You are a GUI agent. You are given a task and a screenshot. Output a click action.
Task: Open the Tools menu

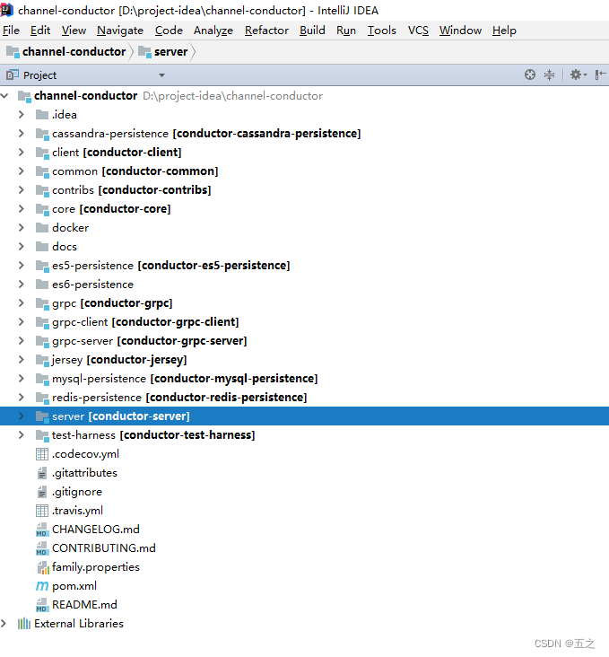tap(381, 31)
